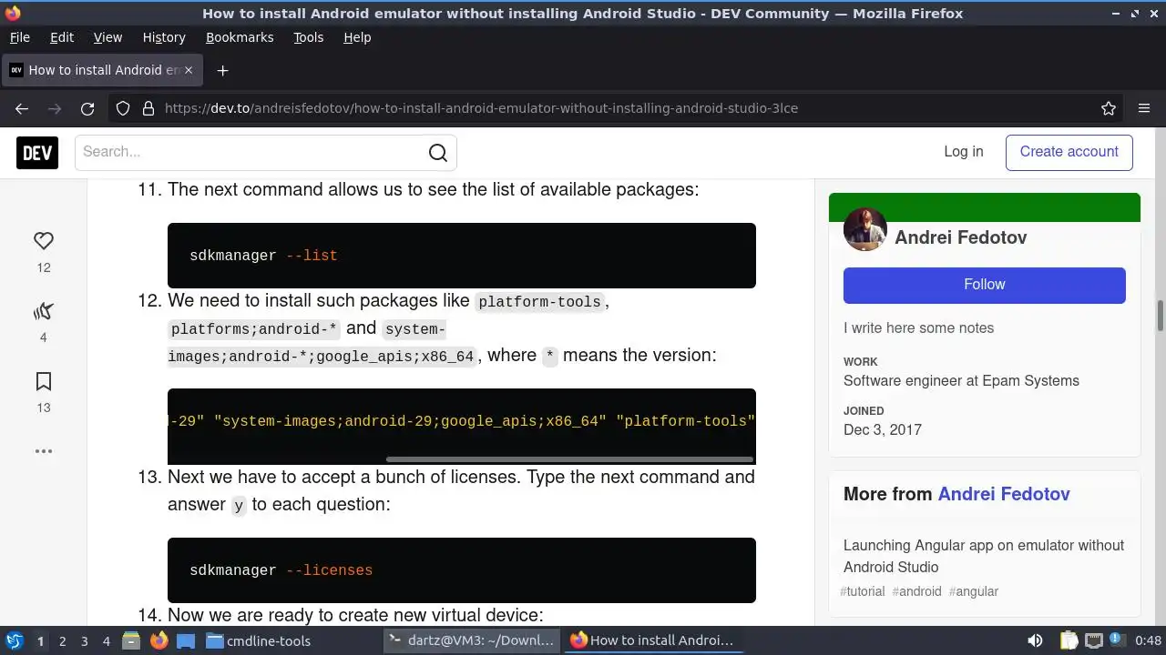The image size is (1166, 655).
Task: Click the #tutorial tag
Action: coord(863,591)
